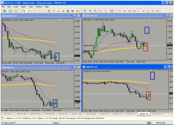Switch timeframe to MN
Image resolution: width=174 pixels, height=125 pixels.
pyautogui.click(x=158, y=11)
